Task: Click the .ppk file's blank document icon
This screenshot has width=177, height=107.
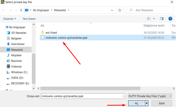Action: [x=43, y=37]
